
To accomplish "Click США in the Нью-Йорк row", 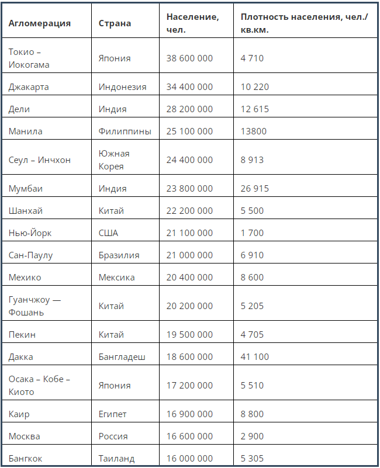I will point(108,233).
